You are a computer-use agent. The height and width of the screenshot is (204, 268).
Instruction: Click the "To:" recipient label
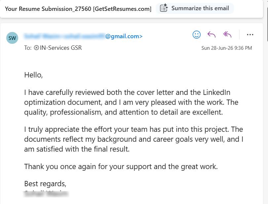[28, 48]
